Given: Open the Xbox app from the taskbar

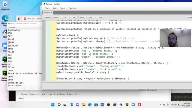Looking at the screenshot, I should pos(108,105).
